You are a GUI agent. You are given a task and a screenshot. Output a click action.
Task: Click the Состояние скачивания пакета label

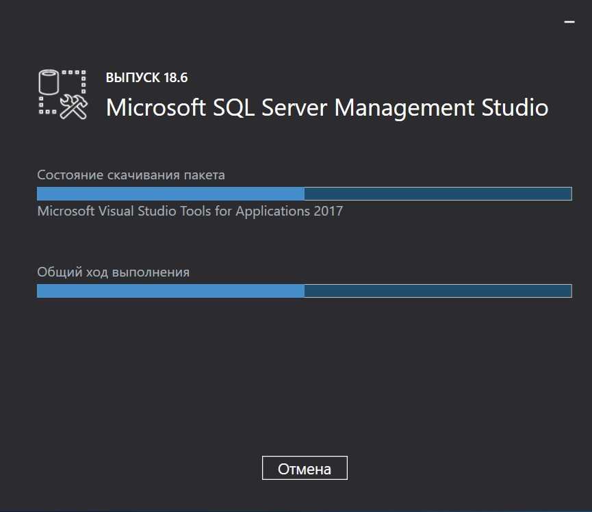pos(131,175)
